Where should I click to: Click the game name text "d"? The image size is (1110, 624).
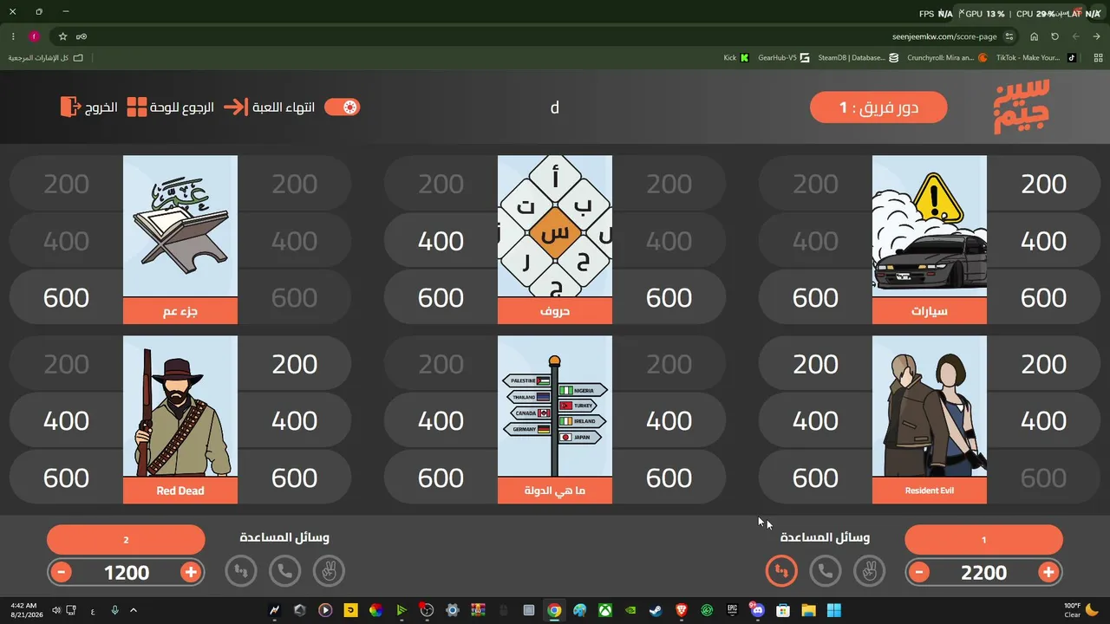(x=555, y=107)
